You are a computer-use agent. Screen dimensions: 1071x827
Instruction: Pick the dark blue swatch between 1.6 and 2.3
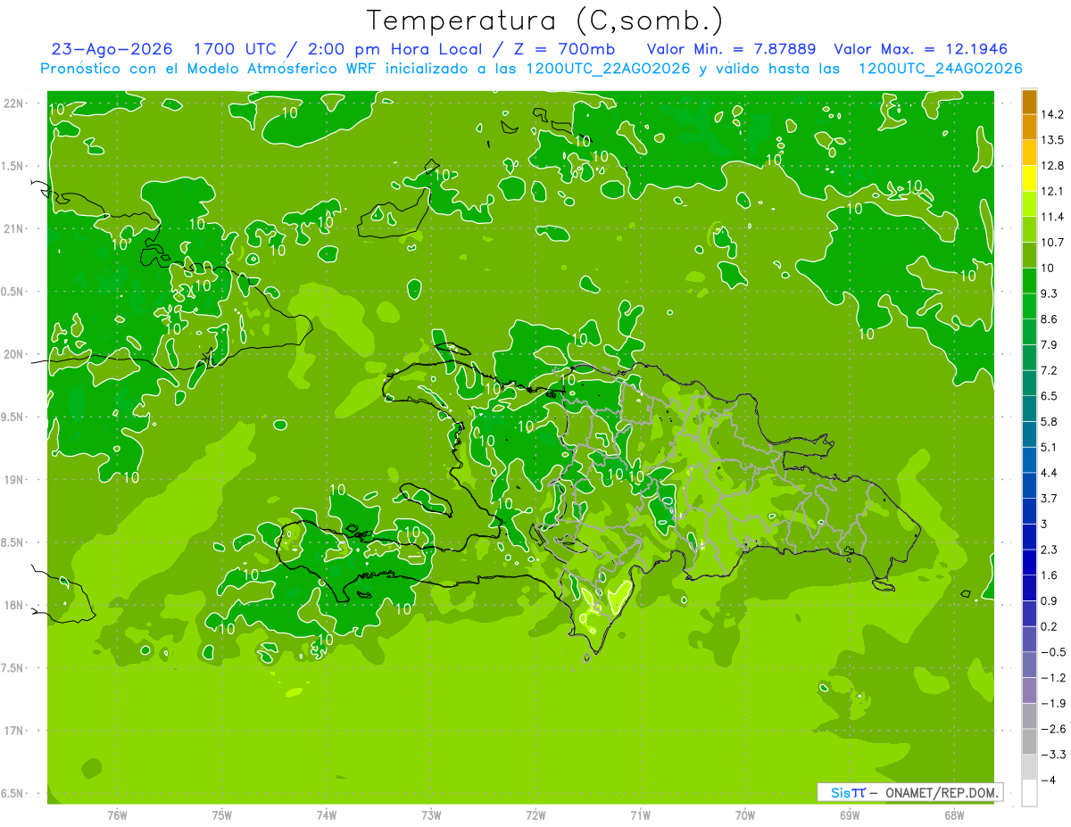[1029, 563]
